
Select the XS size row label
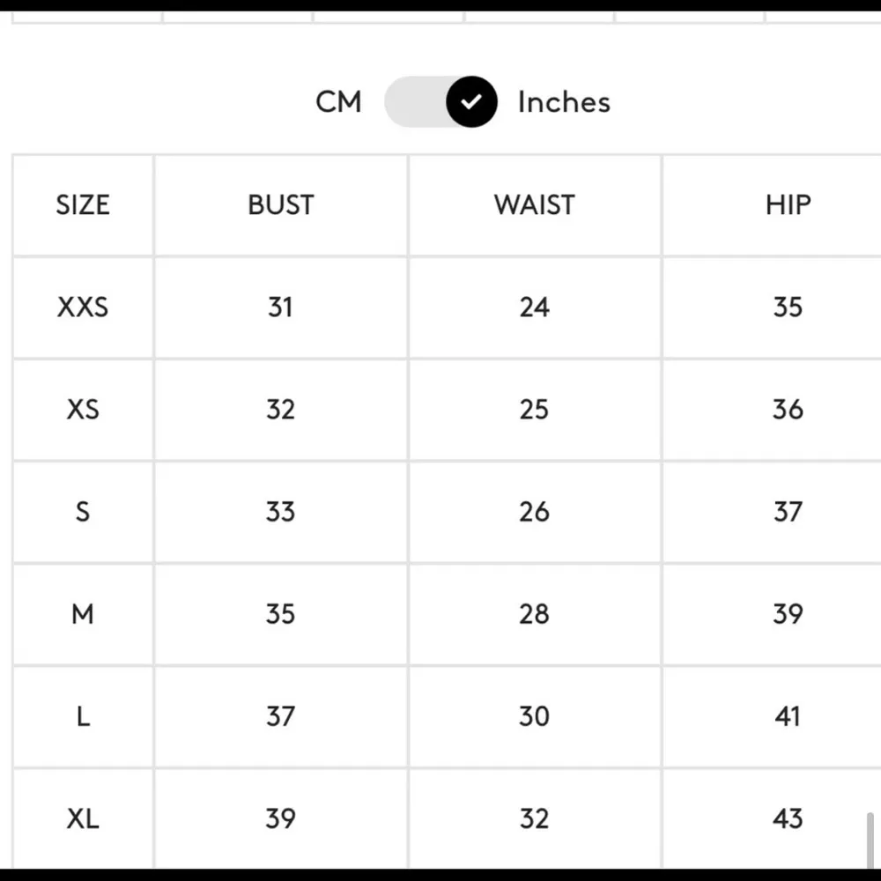point(83,410)
